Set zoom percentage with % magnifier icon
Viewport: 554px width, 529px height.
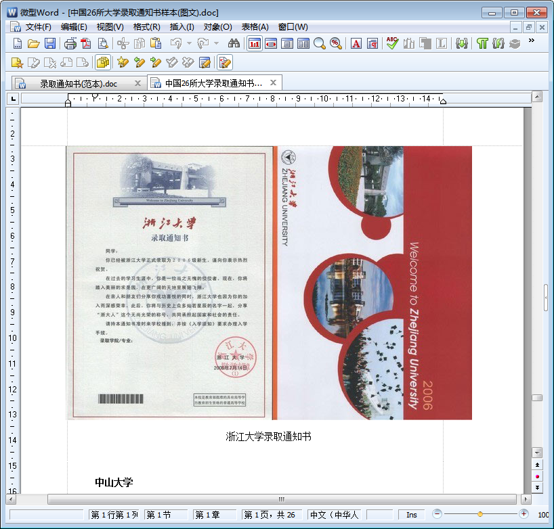336,43
